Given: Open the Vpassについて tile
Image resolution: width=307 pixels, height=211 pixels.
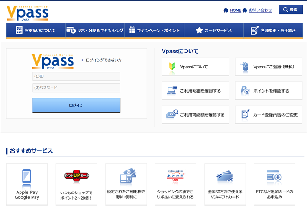Looking at the screenshot, I should 195,67.
